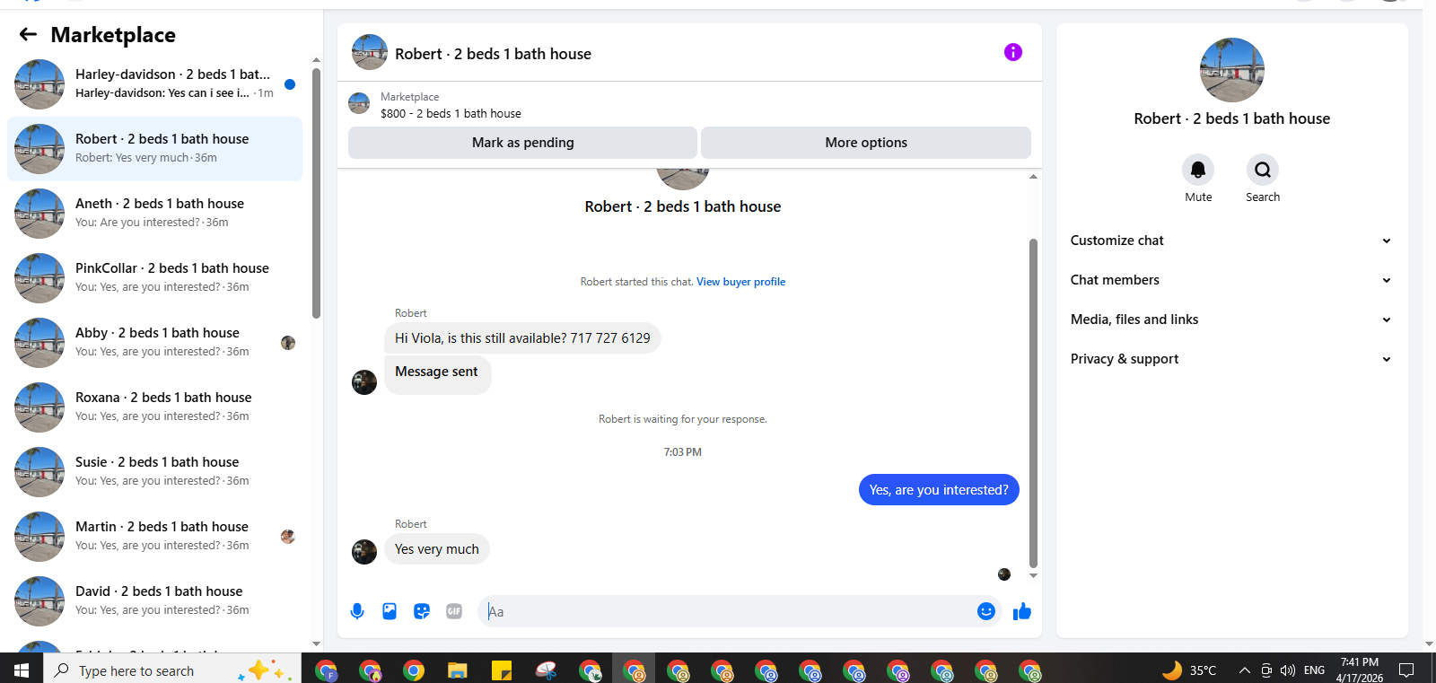The width and height of the screenshot is (1436, 683).
Task: Attach a file using the photo icon
Action: (390, 611)
